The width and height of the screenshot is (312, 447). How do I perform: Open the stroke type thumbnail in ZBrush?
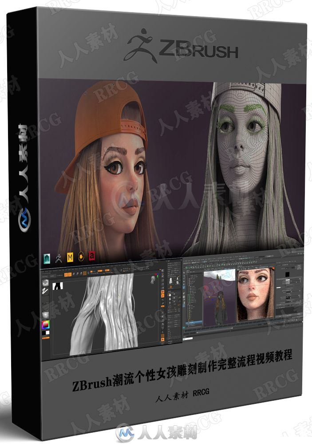(45, 291)
